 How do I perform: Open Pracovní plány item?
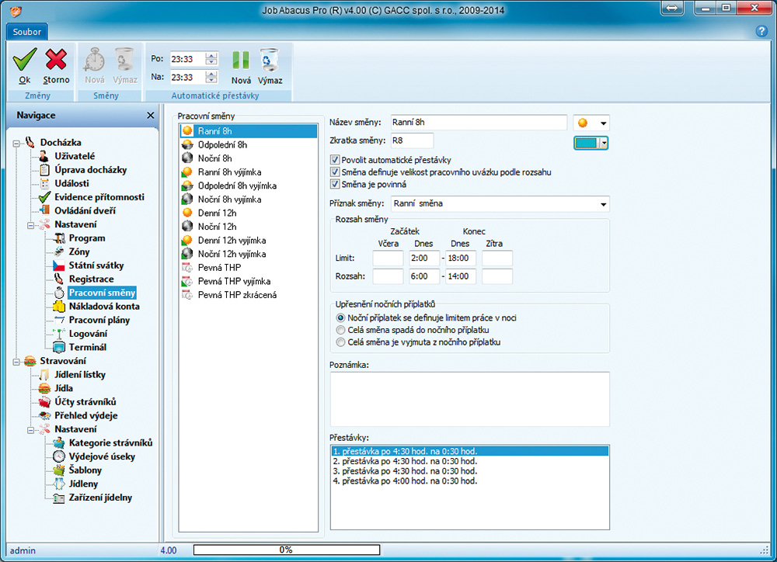99,320
